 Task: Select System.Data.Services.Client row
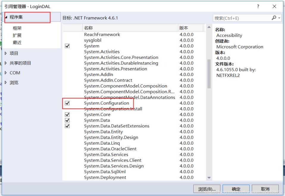[x=134, y=160]
